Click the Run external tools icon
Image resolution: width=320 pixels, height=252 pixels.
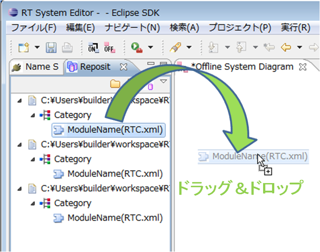click(137, 48)
